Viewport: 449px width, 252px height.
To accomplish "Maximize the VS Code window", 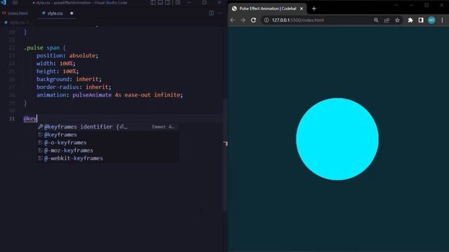I will point(204,3).
